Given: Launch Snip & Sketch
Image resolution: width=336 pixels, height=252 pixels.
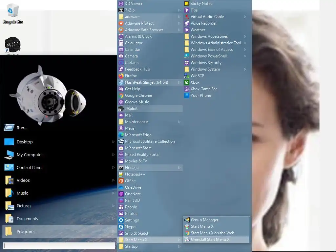Looking at the screenshot, I should 150,233.
